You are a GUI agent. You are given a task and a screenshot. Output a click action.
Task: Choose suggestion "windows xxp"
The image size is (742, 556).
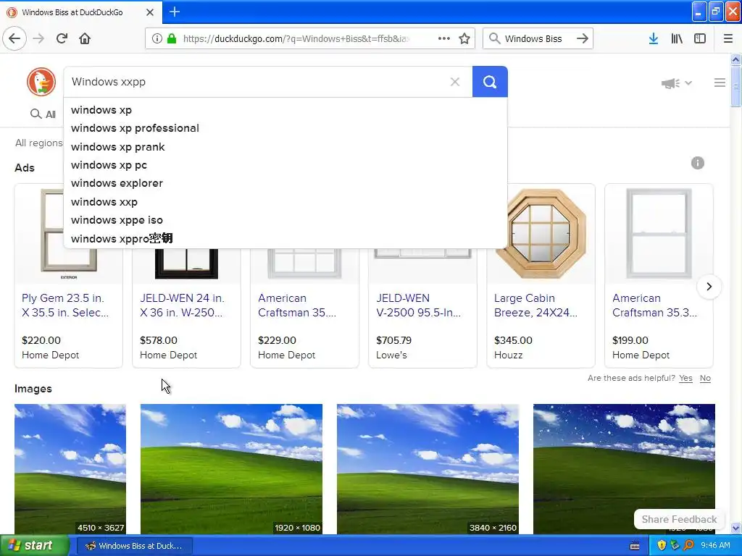[285, 202]
